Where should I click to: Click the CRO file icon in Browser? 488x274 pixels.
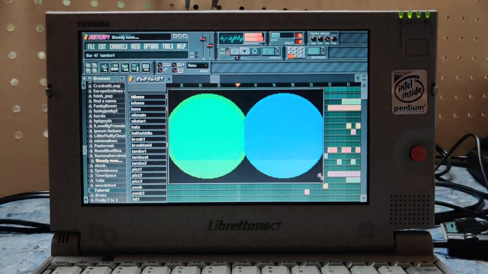click(x=91, y=86)
